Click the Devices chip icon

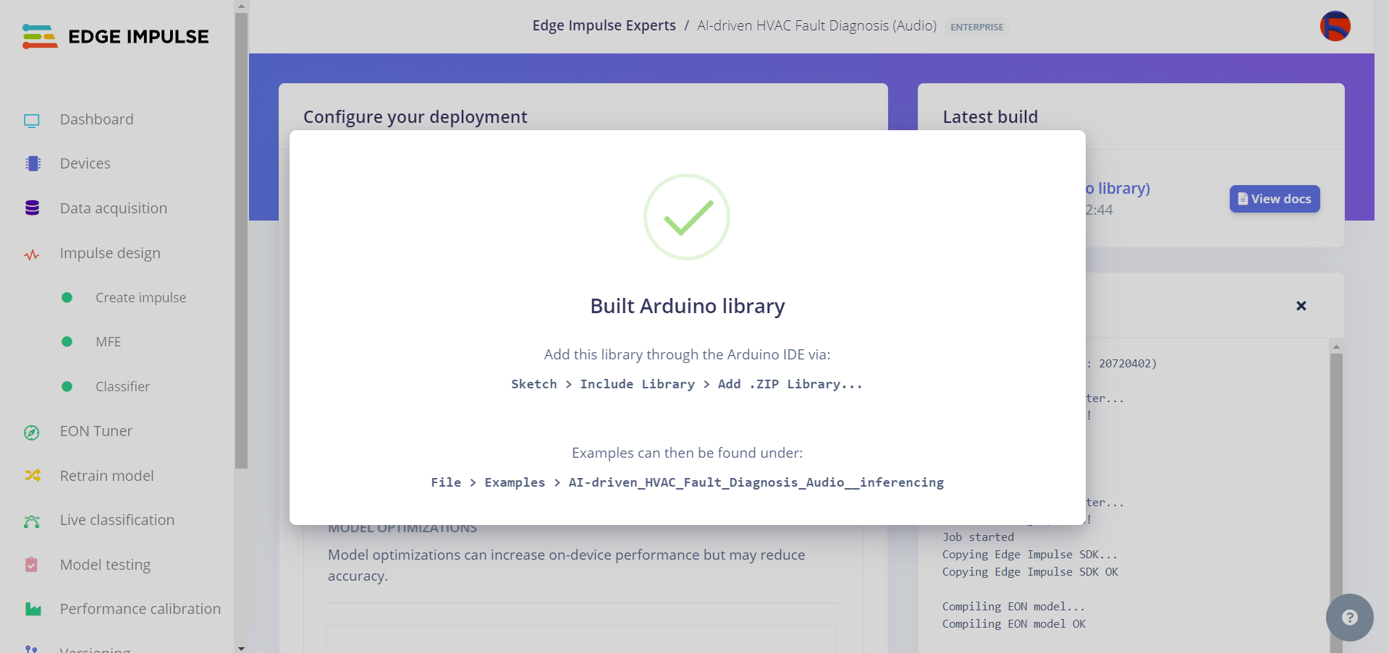click(x=33, y=164)
